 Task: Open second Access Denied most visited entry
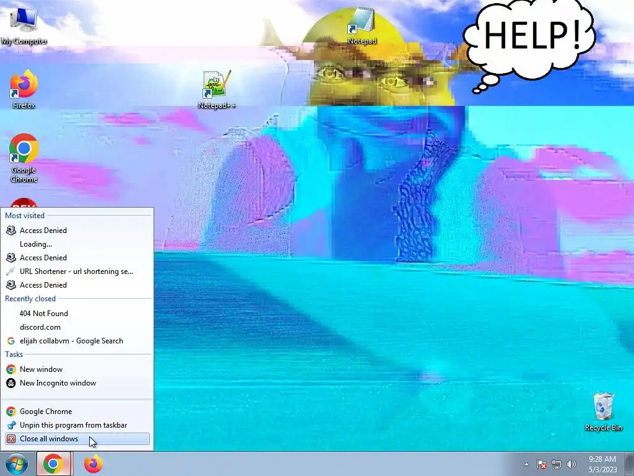[77, 258]
